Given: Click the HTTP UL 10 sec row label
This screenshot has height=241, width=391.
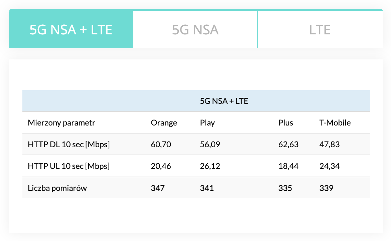Looking at the screenshot, I should click(x=69, y=166).
